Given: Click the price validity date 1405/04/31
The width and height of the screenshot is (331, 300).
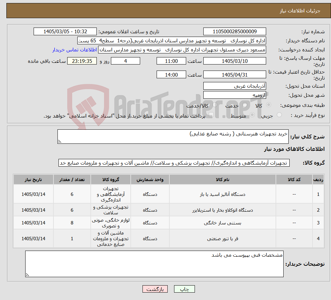Looking at the screenshot, I should click(x=235, y=75).
